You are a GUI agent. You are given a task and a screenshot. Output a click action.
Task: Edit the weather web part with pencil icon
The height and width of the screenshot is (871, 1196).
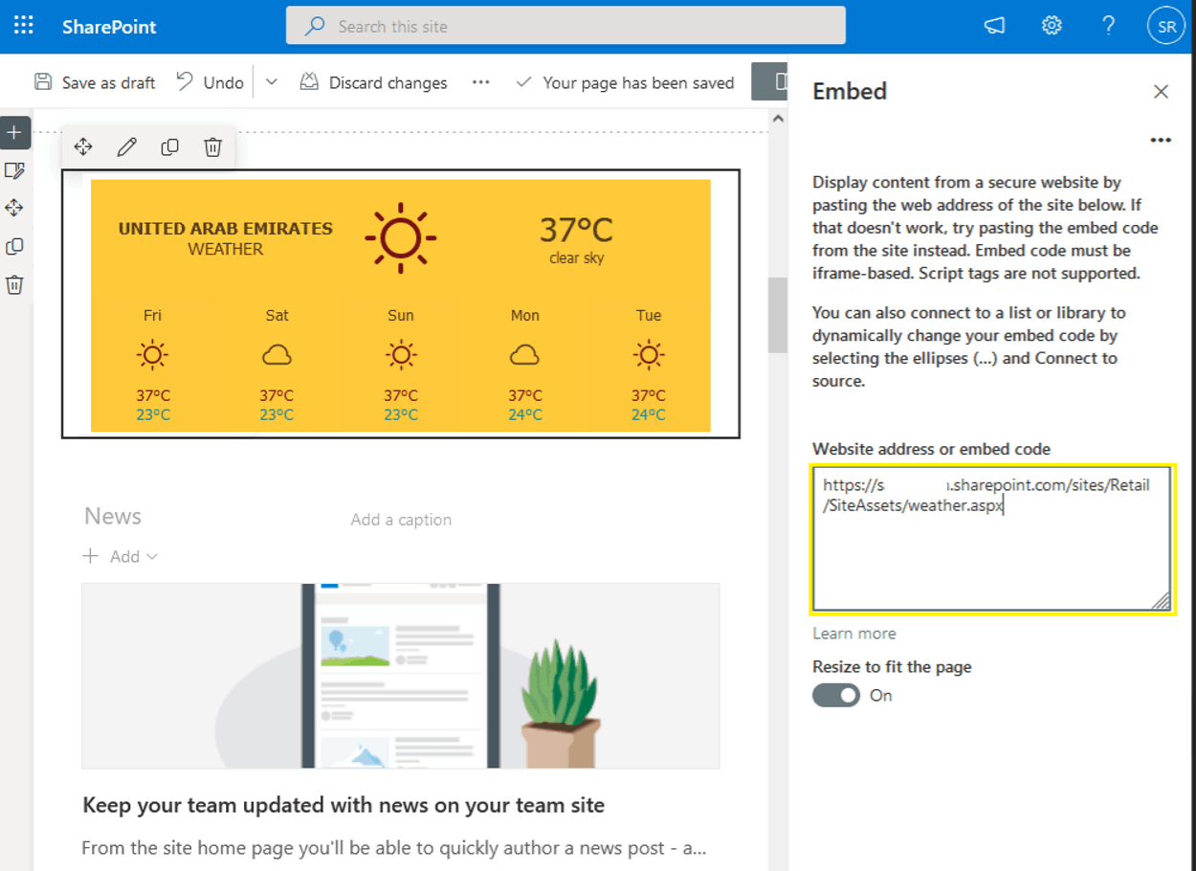click(126, 146)
